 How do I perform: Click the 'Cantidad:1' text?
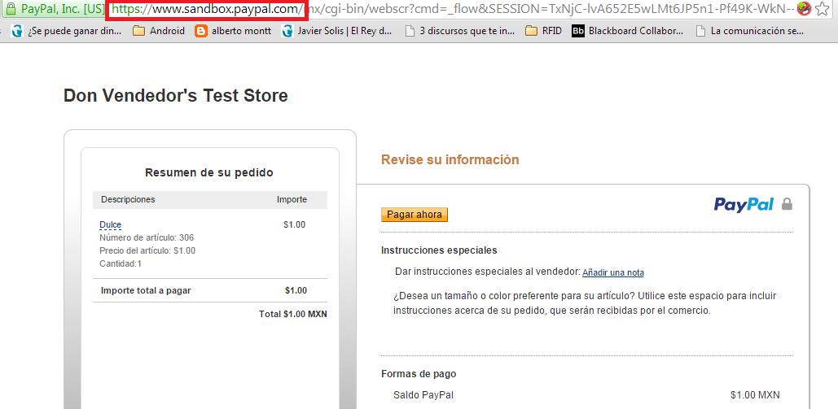(x=121, y=263)
